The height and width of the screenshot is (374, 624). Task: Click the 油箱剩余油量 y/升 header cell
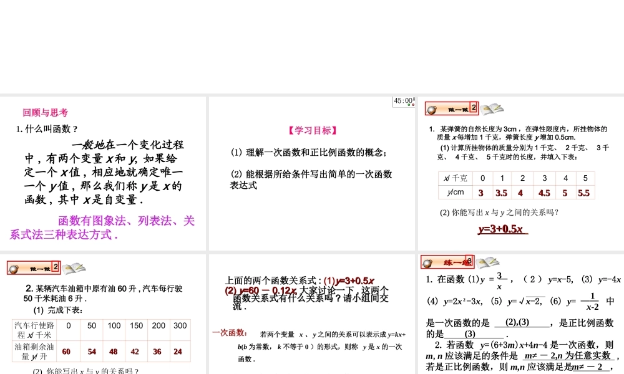pyautogui.click(x=34, y=352)
